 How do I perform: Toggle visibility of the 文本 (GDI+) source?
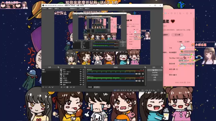coord(80,72)
